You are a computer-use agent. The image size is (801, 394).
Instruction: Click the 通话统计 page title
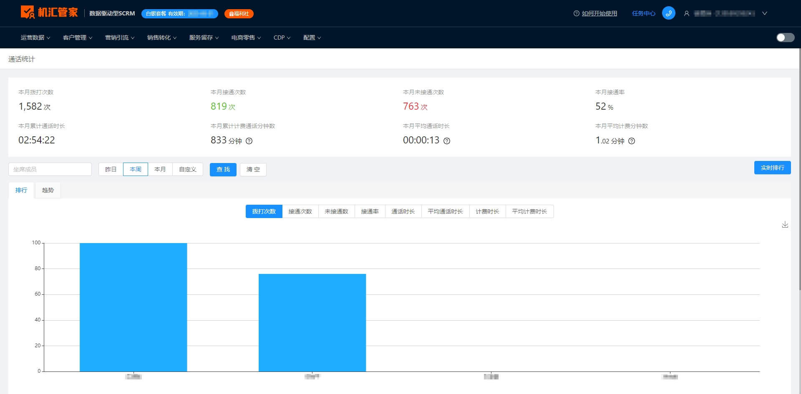(22, 59)
